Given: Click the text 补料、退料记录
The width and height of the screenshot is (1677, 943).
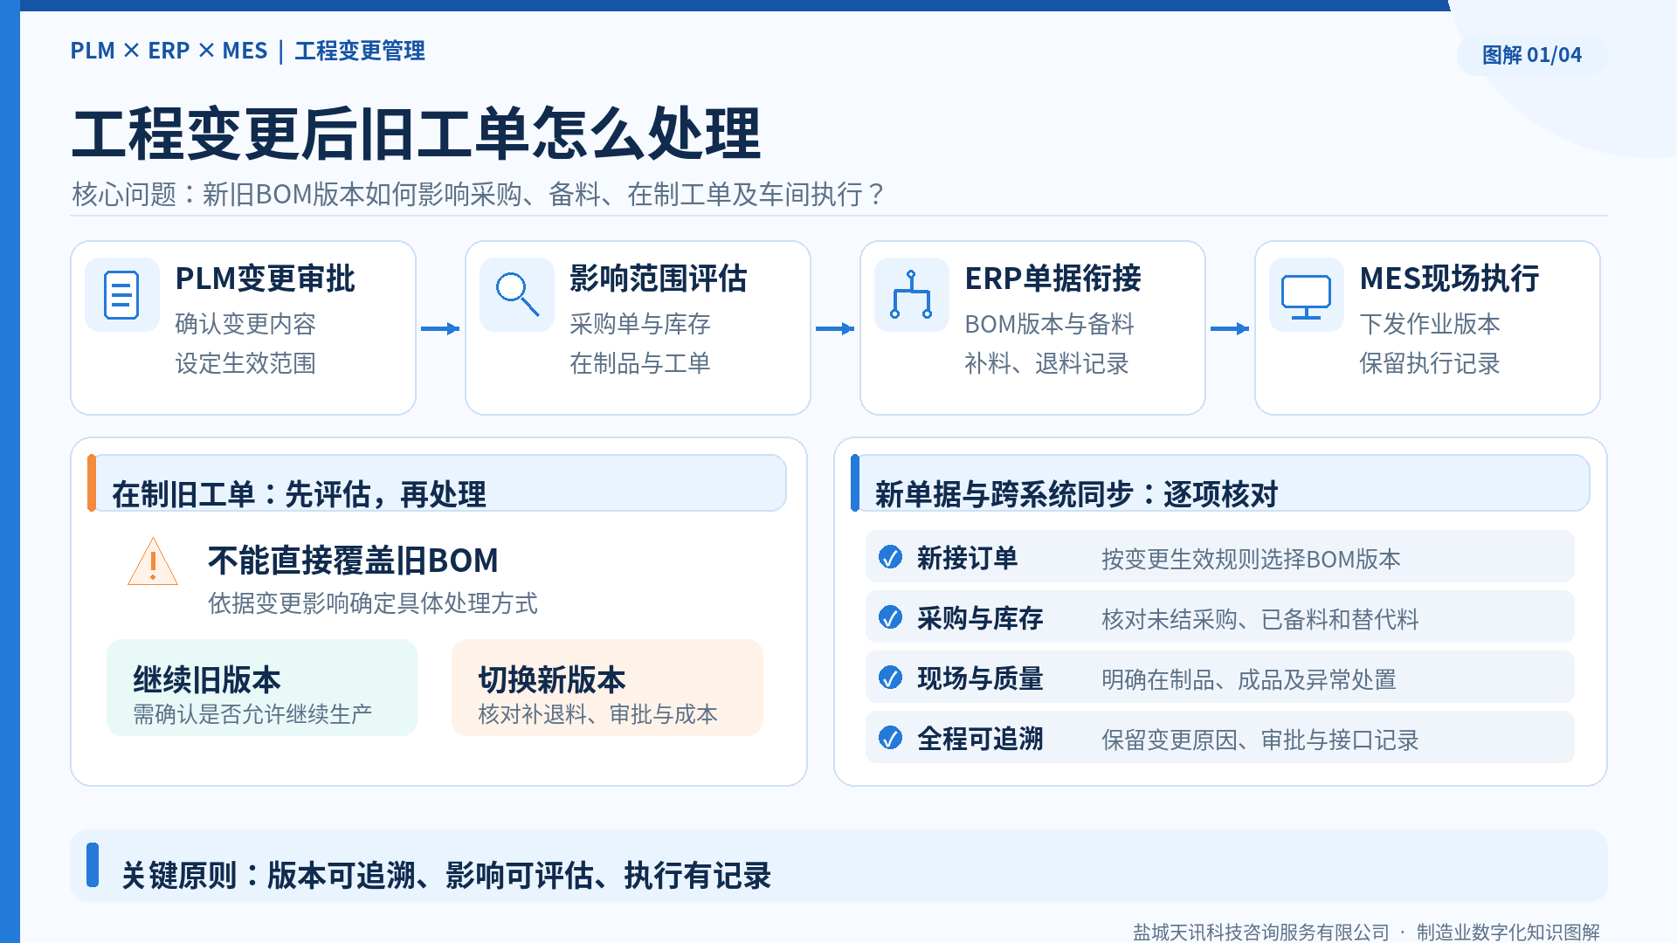Looking at the screenshot, I should (1046, 363).
